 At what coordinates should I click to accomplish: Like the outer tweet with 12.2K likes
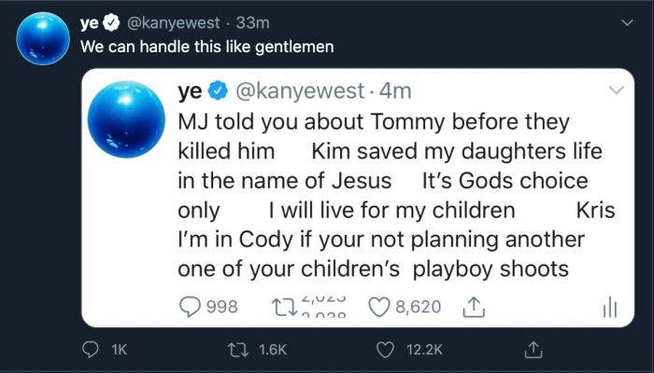coord(385,350)
